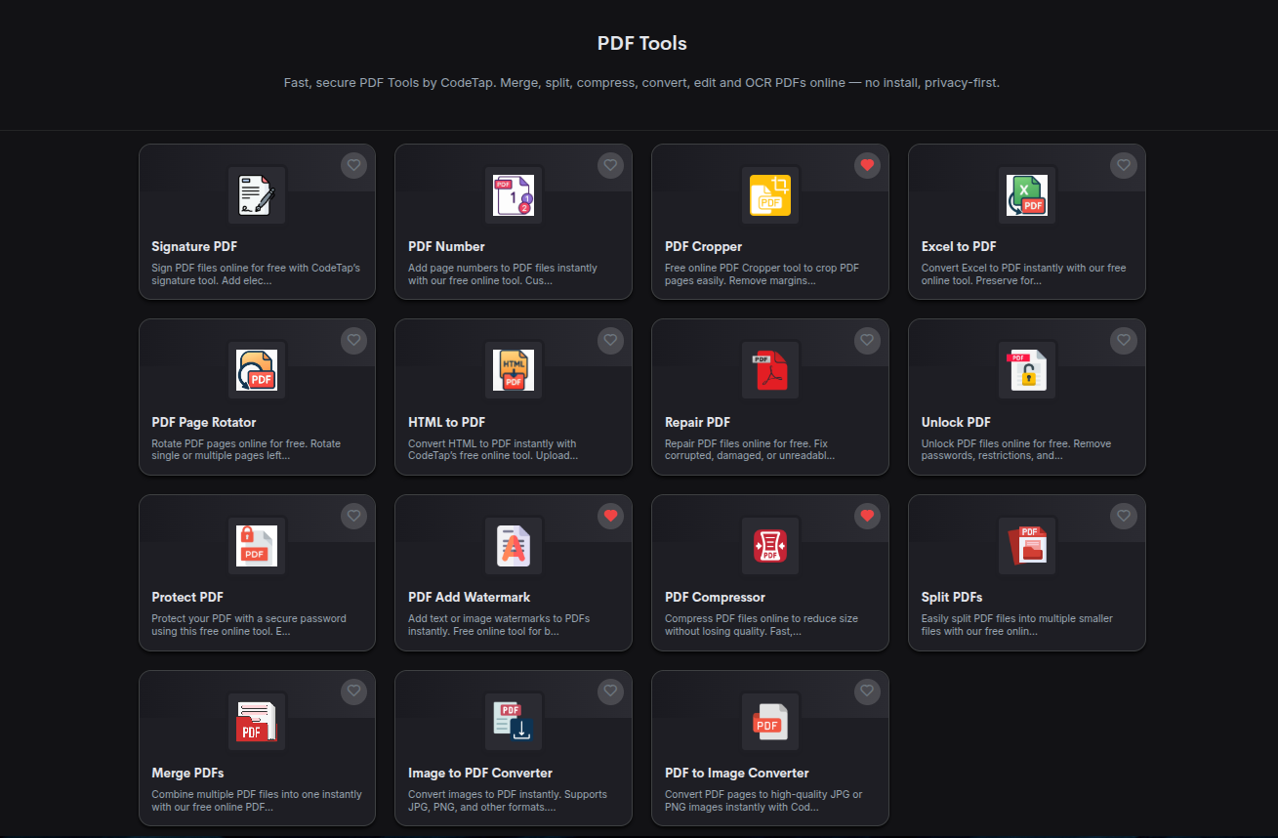
Task: Click the 'PDF Tools' page heading
Action: coord(642,43)
